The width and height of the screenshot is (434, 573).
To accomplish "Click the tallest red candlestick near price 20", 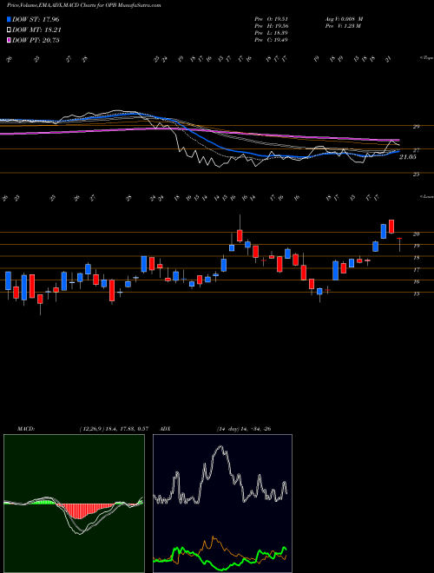I will coord(391,227).
